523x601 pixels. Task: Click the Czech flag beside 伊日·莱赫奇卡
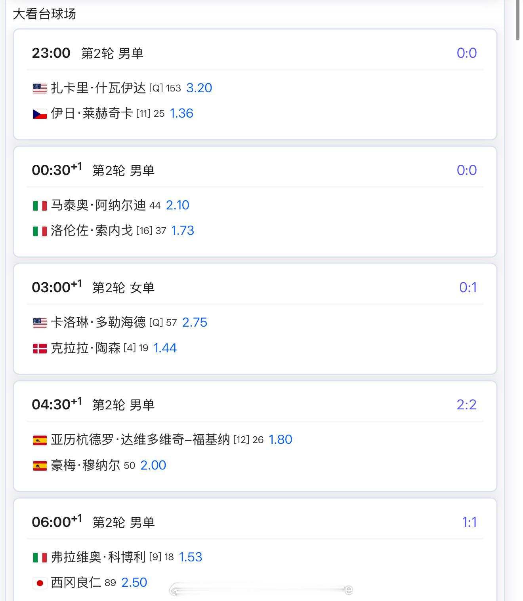pos(40,114)
